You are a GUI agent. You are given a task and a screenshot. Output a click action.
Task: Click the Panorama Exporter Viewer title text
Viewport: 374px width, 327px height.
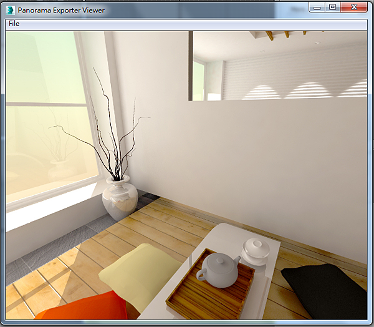point(61,10)
